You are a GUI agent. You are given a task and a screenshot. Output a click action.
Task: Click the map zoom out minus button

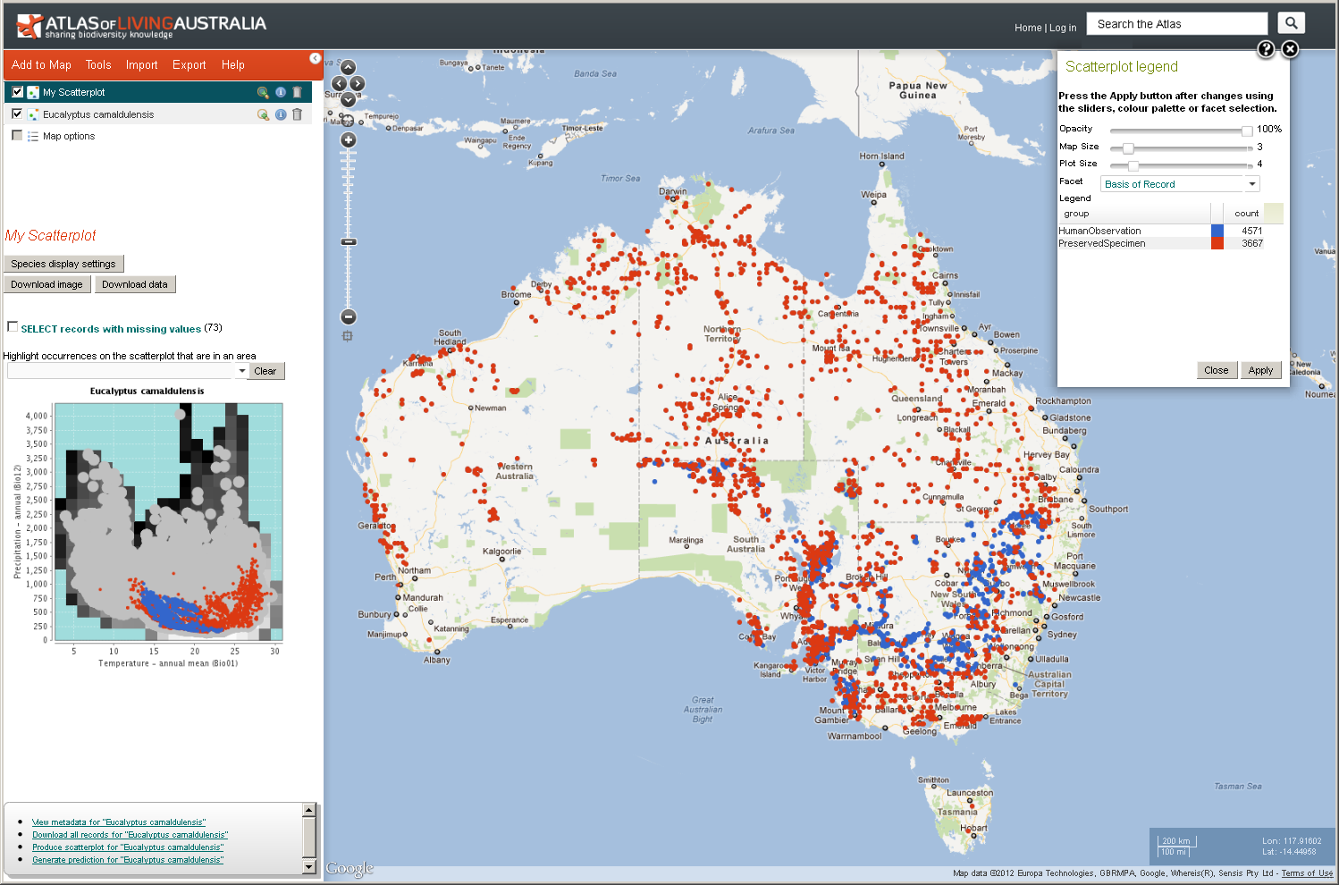349,317
